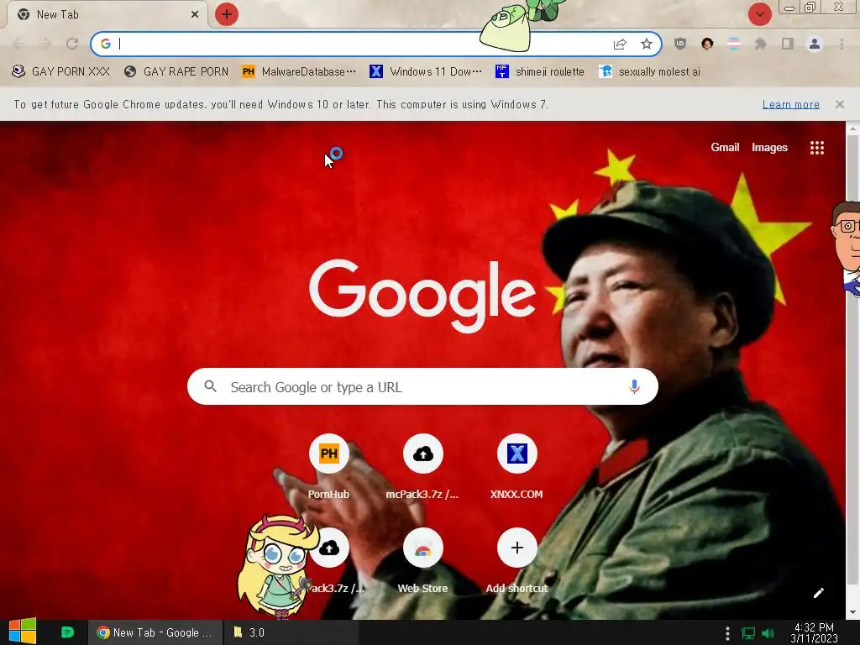
Task: Click Learn more in the update notice
Action: click(790, 104)
